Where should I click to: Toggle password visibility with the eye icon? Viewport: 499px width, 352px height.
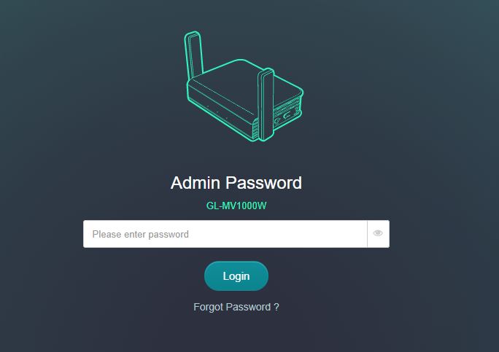pos(378,234)
